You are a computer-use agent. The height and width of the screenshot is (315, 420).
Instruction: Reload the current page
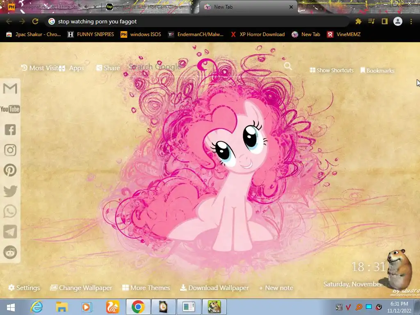[x=35, y=21]
